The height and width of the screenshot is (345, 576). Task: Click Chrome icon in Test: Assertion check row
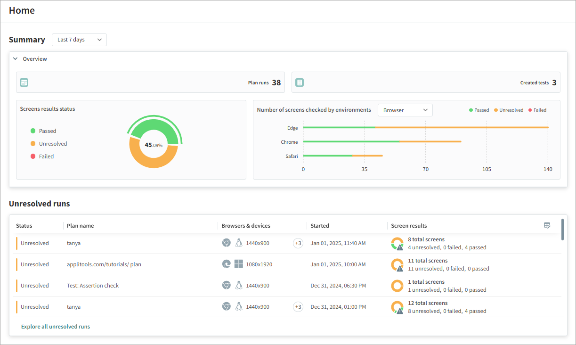pos(226,286)
